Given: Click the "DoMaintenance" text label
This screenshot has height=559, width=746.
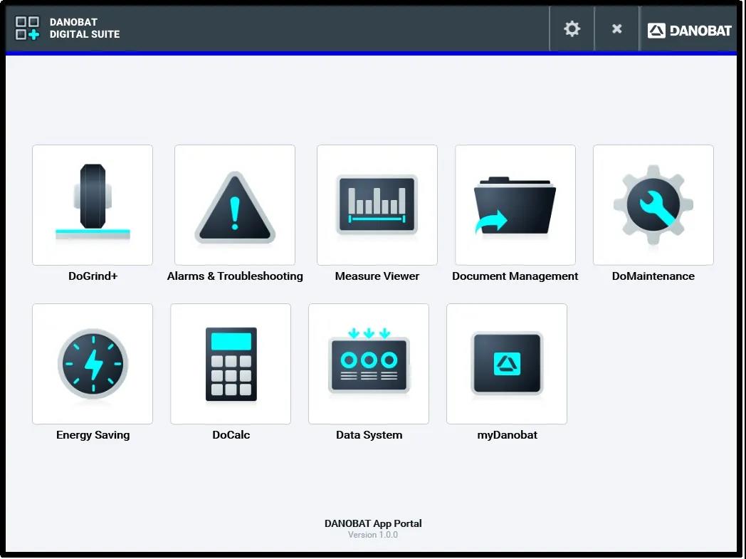Looking at the screenshot, I should click(653, 276).
